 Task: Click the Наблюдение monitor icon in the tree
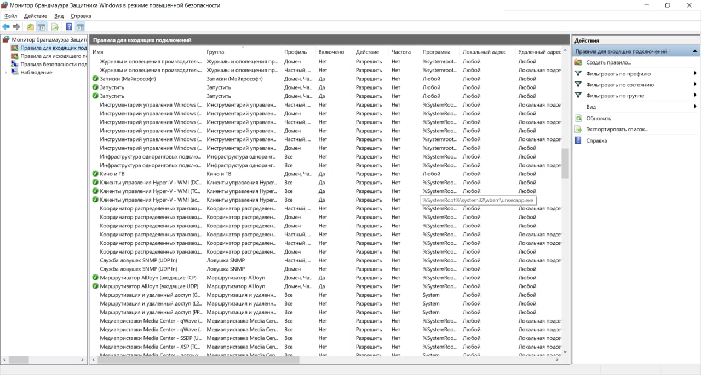coord(15,72)
